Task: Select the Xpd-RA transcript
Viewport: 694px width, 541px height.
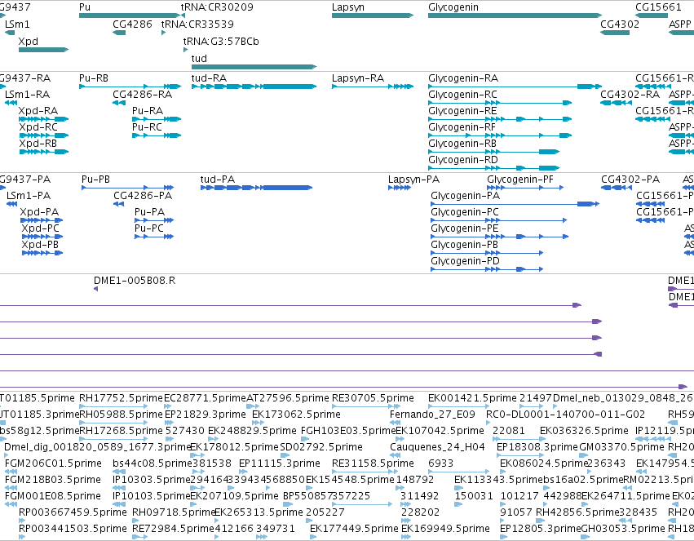Action: (43, 119)
